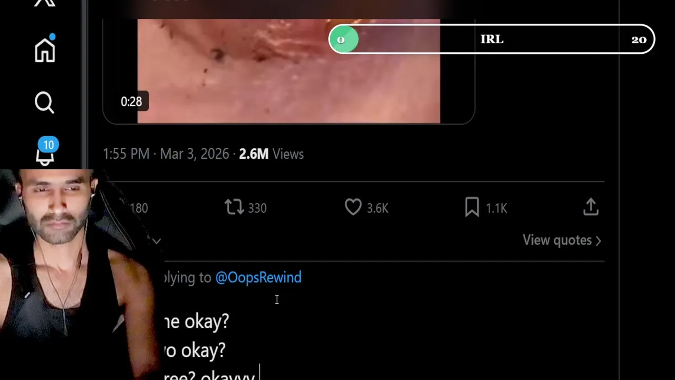This screenshot has width=675, height=380.
Task: Click the IRL progress bar label
Action: [x=491, y=40]
